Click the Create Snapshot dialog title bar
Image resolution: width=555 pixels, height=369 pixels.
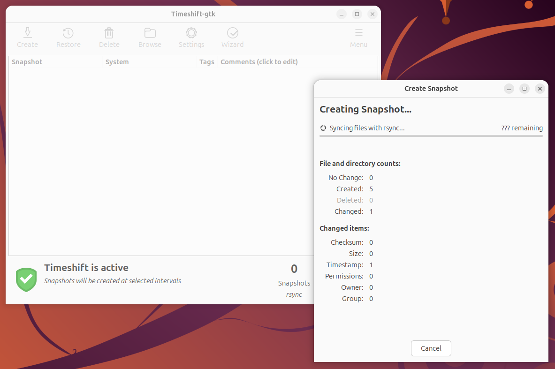(431, 89)
